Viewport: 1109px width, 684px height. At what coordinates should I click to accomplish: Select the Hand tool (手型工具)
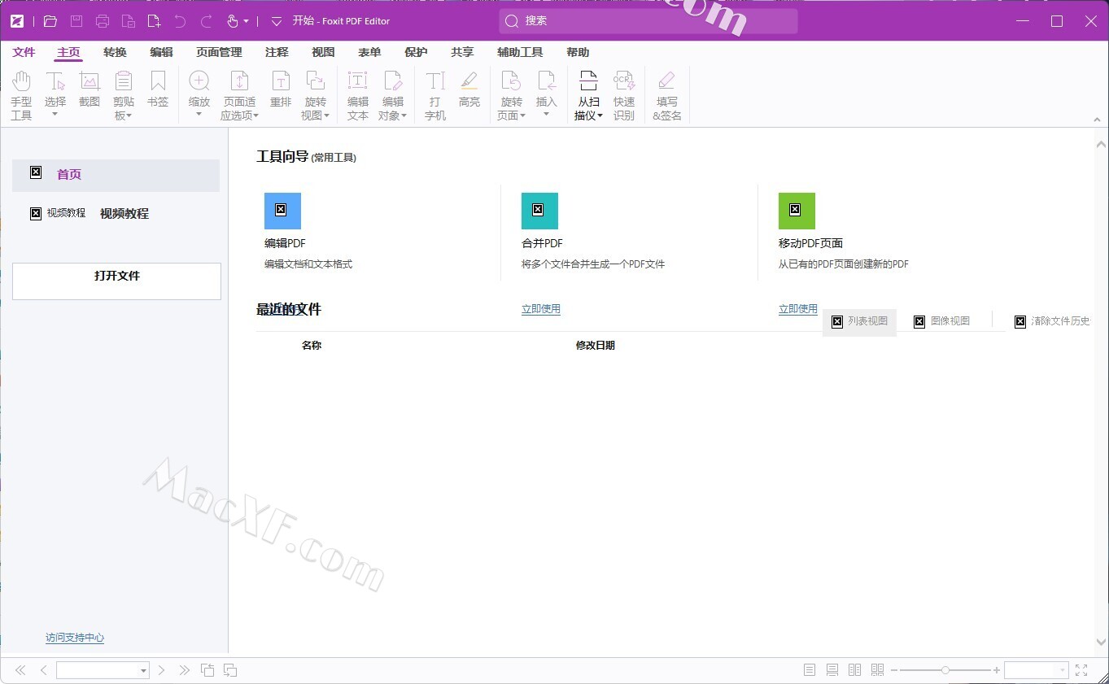point(21,95)
